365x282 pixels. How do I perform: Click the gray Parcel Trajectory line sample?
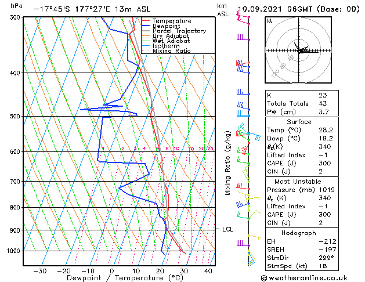point(146,31)
